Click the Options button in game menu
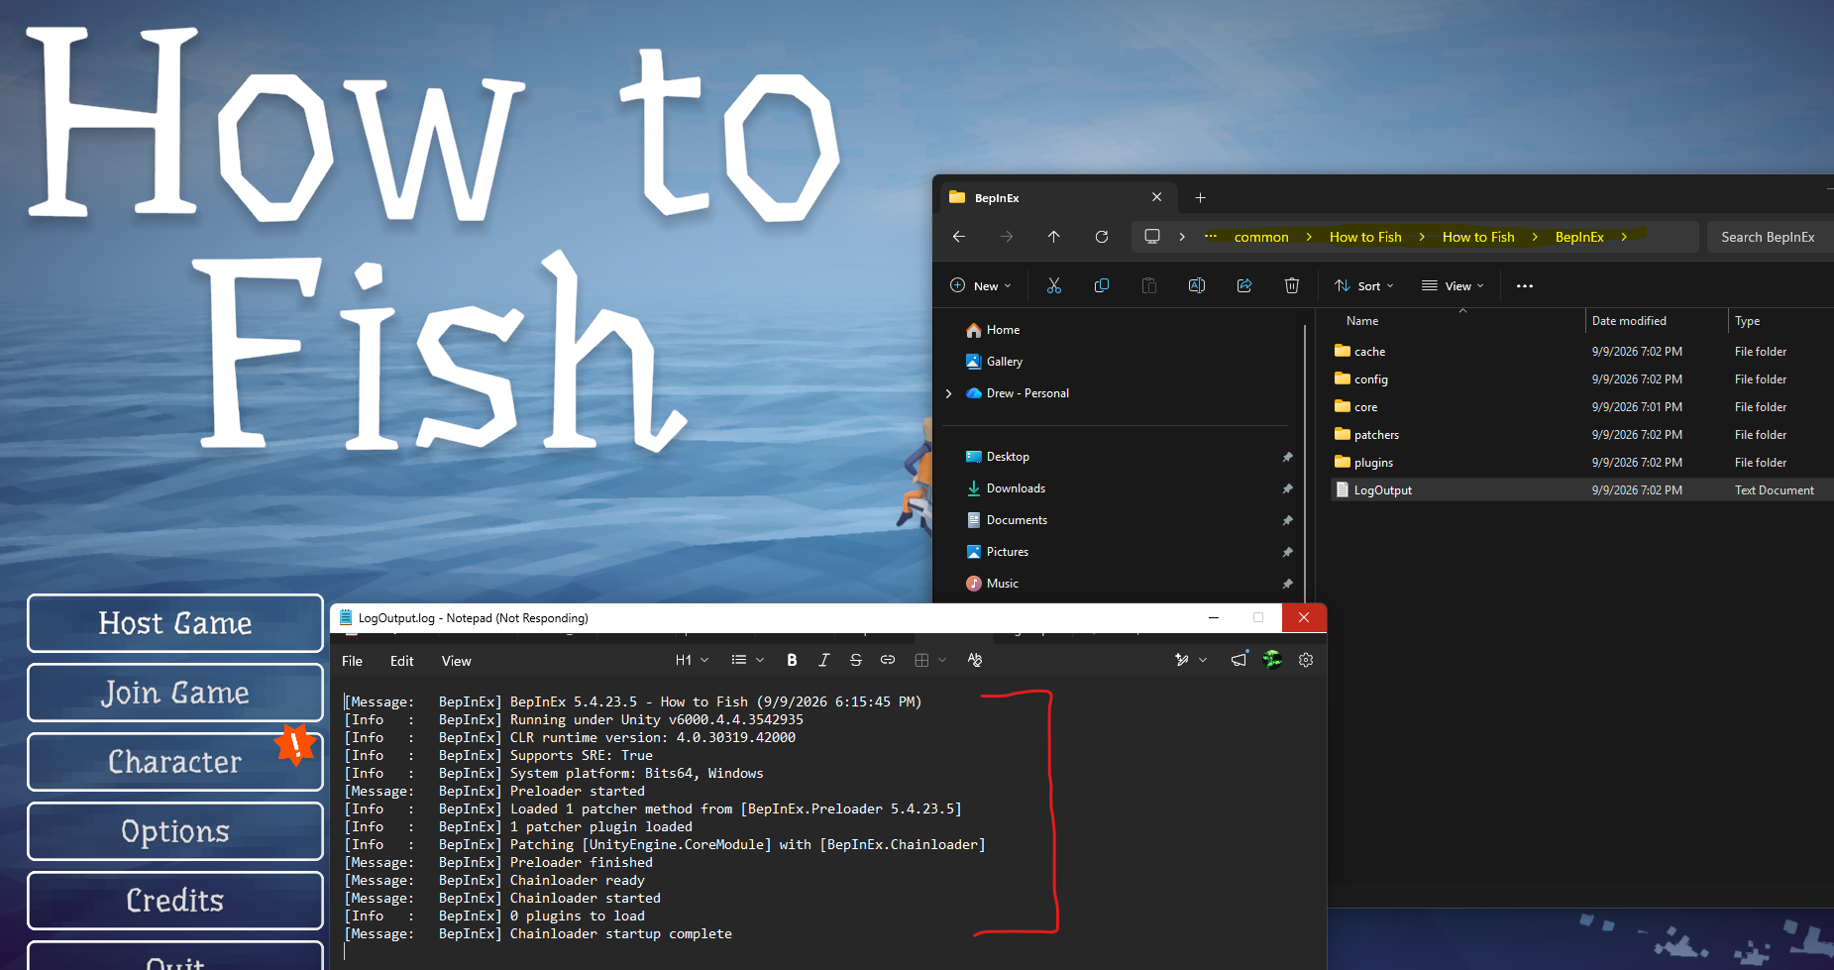 (175, 831)
